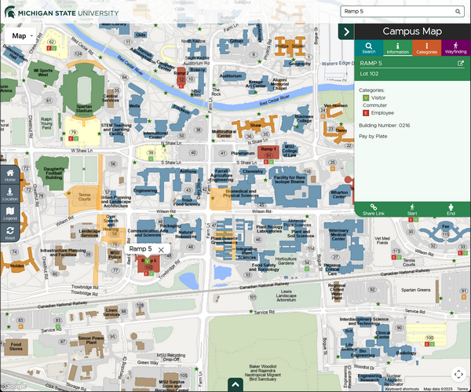
Task: Click the Location sidebar button
Action: [10, 194]
